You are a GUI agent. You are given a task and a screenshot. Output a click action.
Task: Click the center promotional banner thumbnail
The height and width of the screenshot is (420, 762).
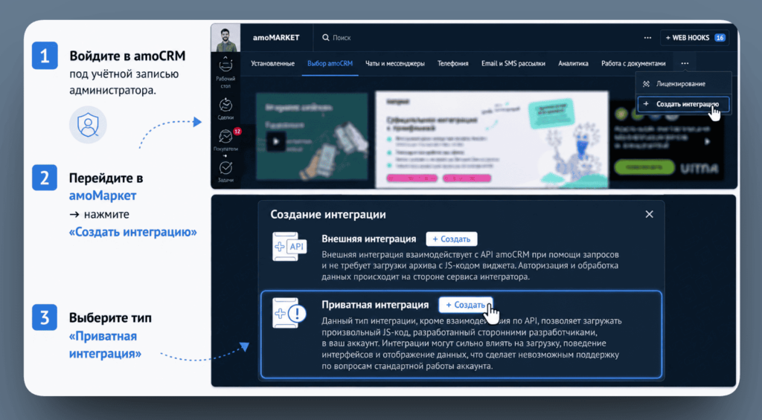click(x=491, y=139)
